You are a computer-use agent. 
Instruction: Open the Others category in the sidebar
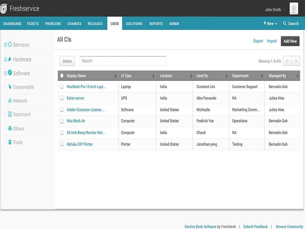point(18,129)
